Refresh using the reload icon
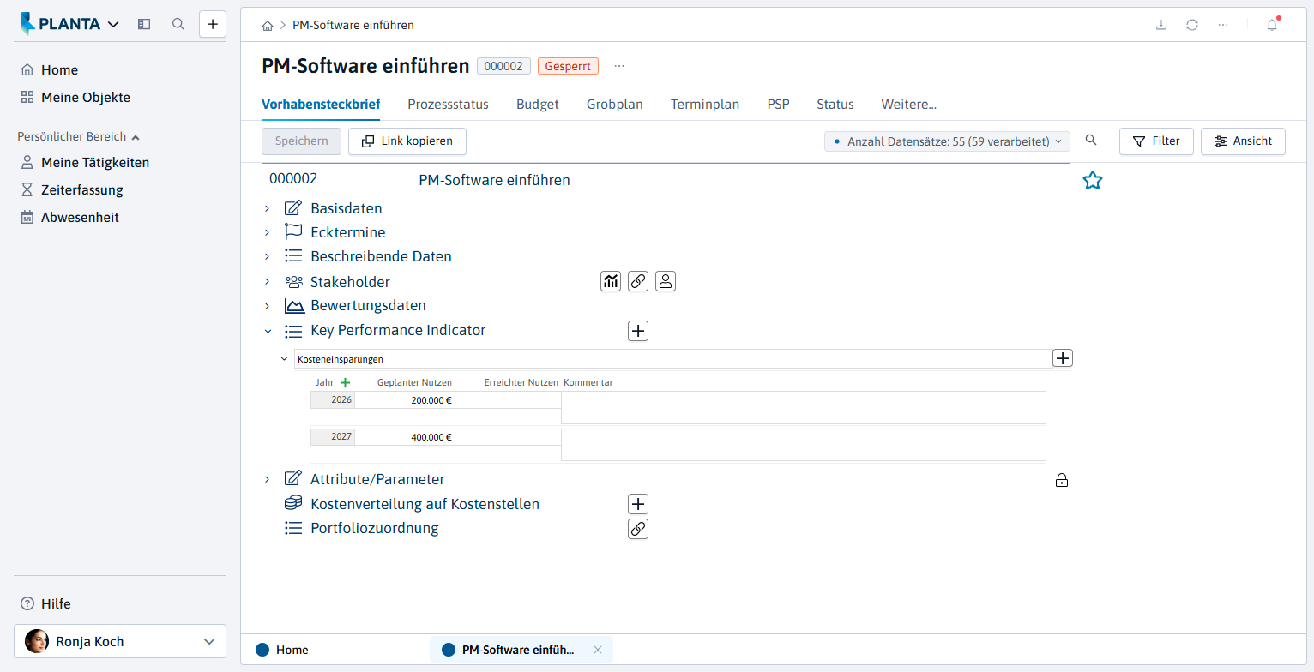The height and width of the screenshot is (672, 1314). [x=1192, y=25]
